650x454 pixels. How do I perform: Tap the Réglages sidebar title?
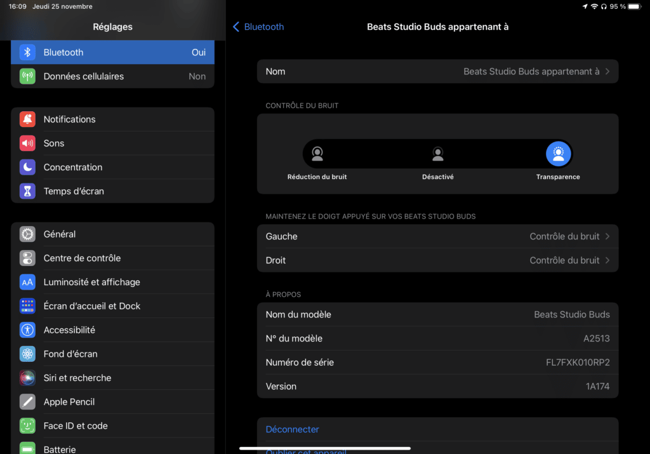point(113,27)
